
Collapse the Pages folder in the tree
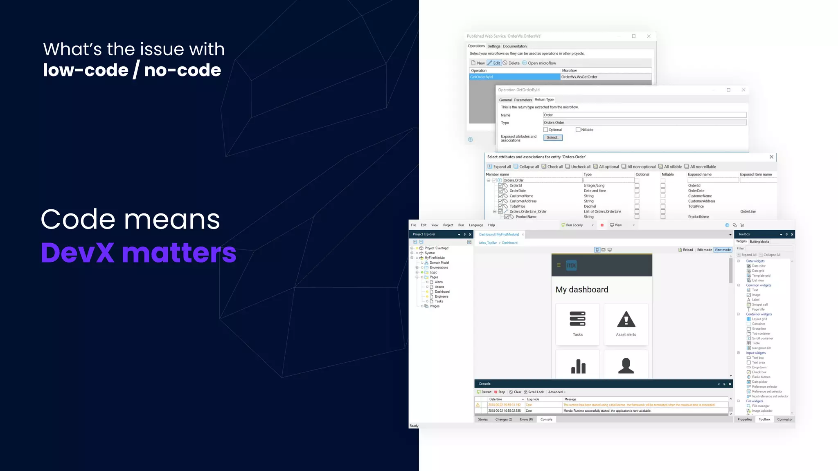(x=417, y=277)
